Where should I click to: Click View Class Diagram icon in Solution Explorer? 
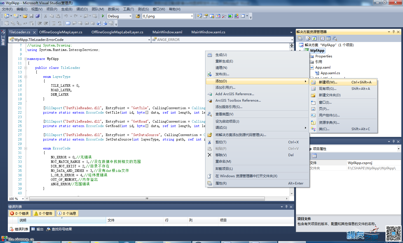click(335, 38)
